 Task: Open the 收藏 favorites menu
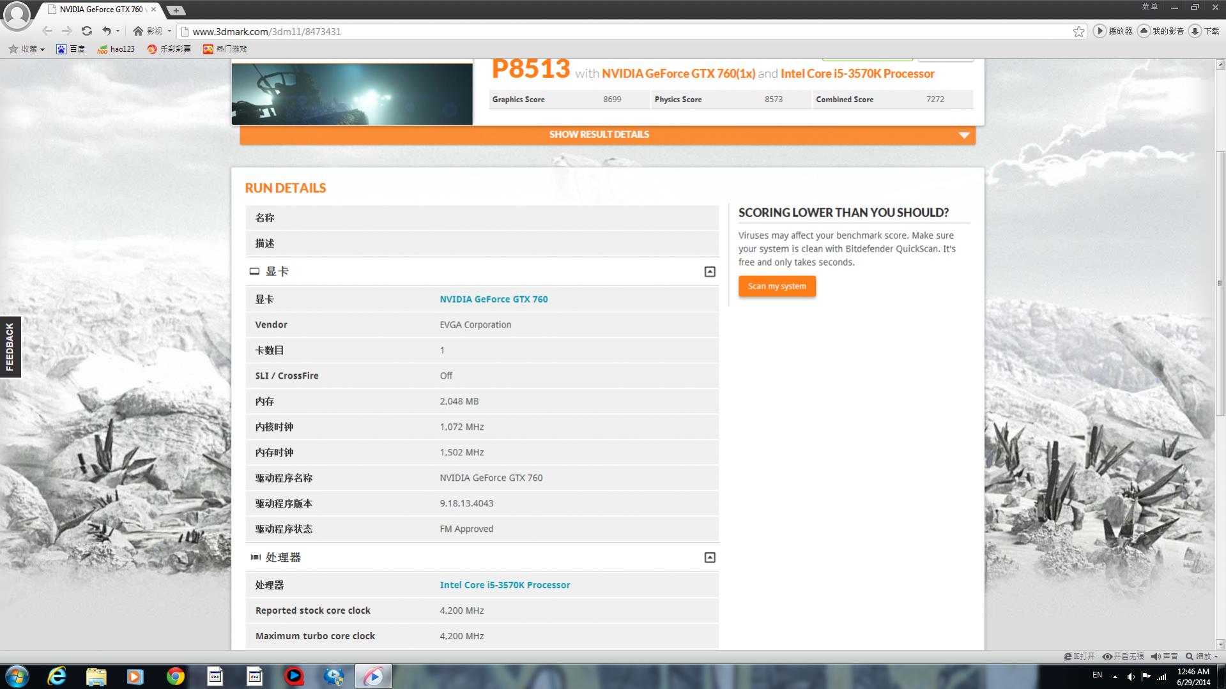coord(27,49)
